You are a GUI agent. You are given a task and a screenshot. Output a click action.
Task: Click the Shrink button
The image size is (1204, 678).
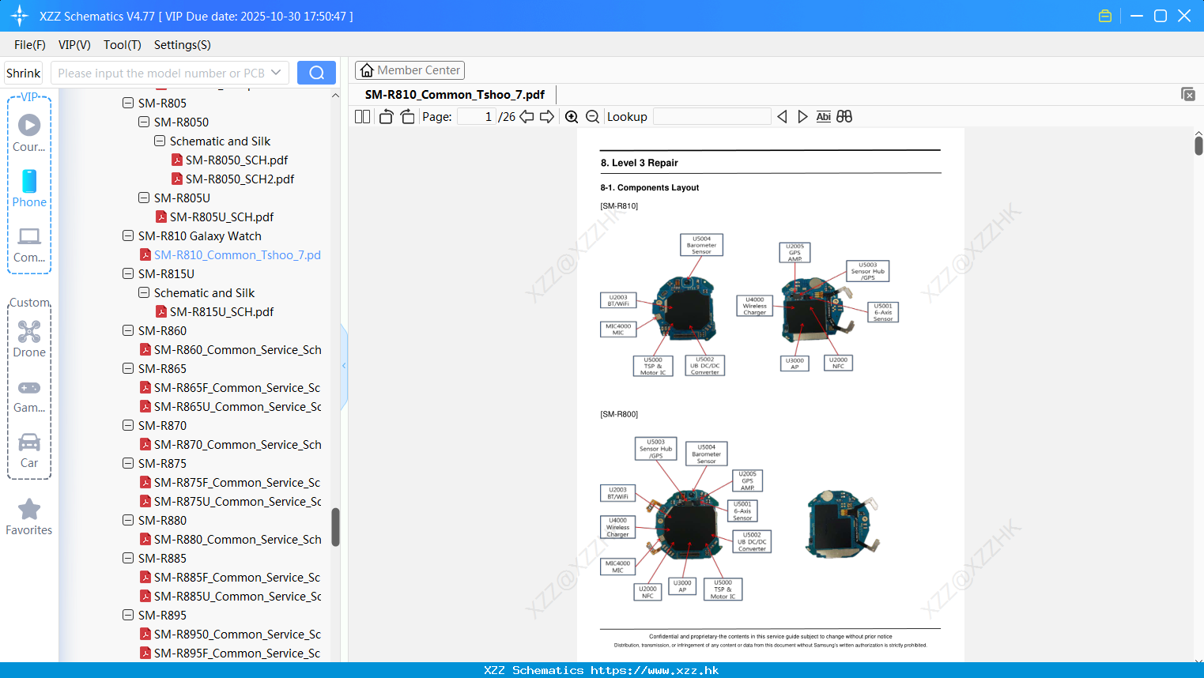pyautogui.click(x=23, y=73)
